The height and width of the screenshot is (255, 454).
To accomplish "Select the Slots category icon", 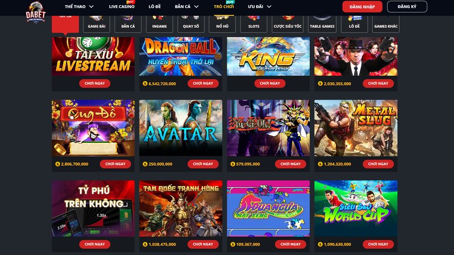I will [x=254, y=24].
